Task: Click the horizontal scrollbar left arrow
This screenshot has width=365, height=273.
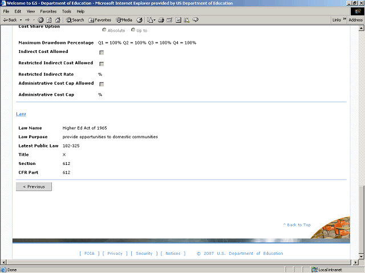Action: (4, 262)
